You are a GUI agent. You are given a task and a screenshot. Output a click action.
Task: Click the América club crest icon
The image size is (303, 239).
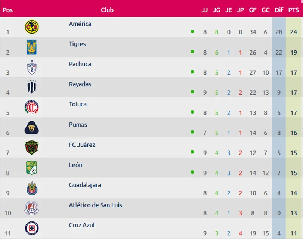click(x=32, y=27)
